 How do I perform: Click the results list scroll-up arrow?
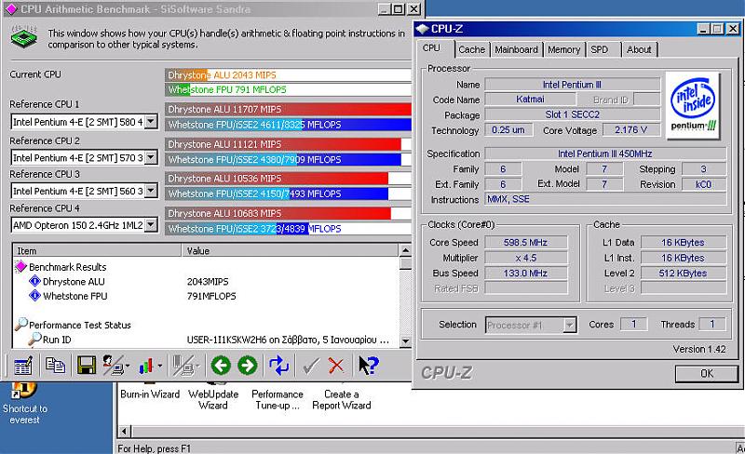point(405,250)
